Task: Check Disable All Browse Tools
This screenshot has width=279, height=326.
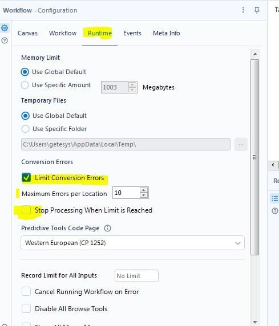Action: 26,308
